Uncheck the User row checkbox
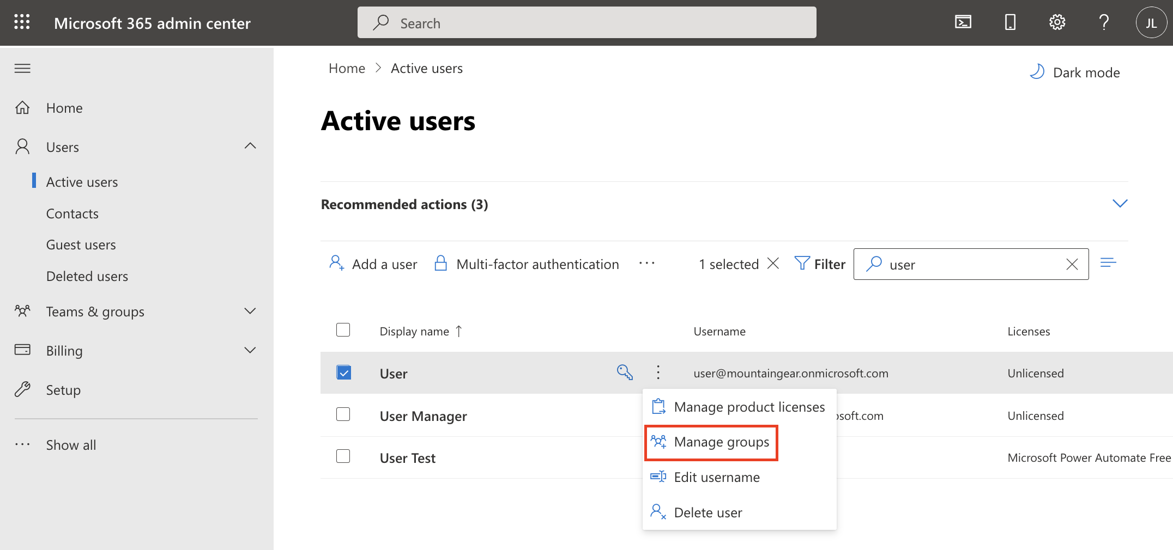The height and width of the screenshot is (550, 1173). [x=343, y=372]
